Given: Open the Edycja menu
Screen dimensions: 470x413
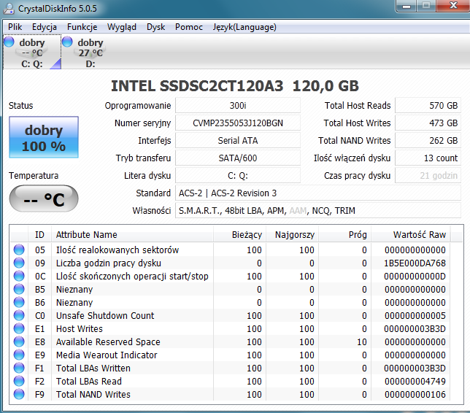Looking at the screenshot, I should tap(45, 27).
